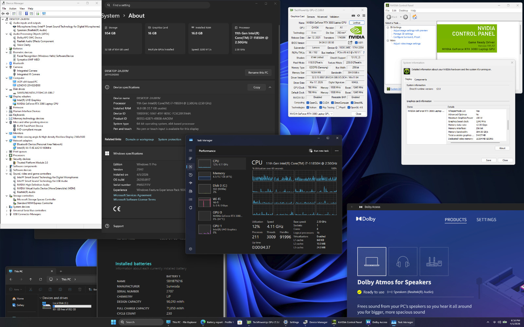Image resolution: width=524 pixels, height=327 pixels.
Task: Click the Rename this PC button
Action: 258,73
